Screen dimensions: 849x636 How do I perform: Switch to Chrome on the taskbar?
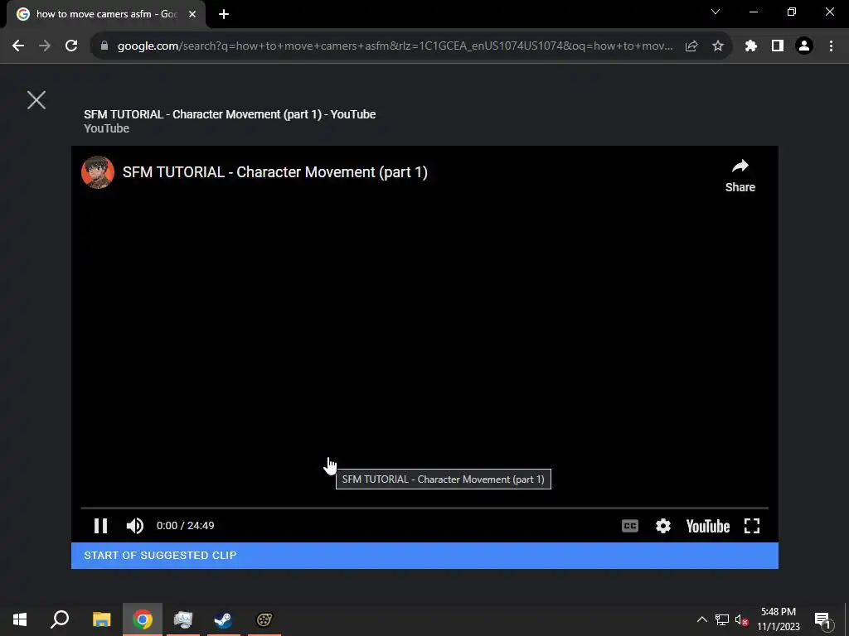click(143, 619)
